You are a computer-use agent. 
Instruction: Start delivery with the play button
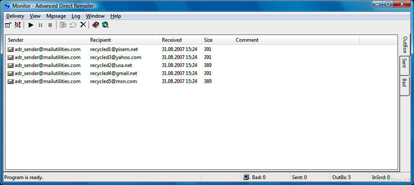point(31,25)
